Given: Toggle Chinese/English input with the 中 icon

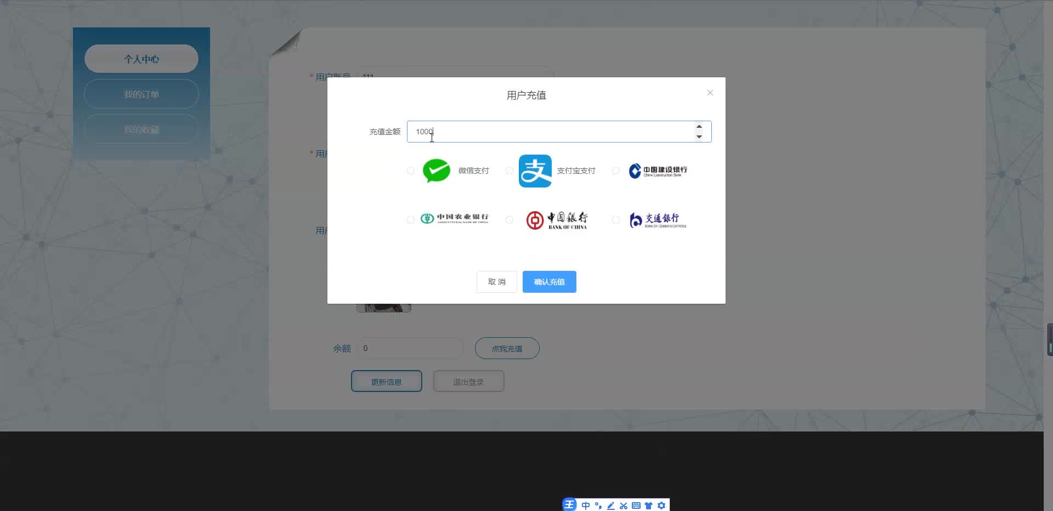Looking at the screenshot, I should (586, 506).
